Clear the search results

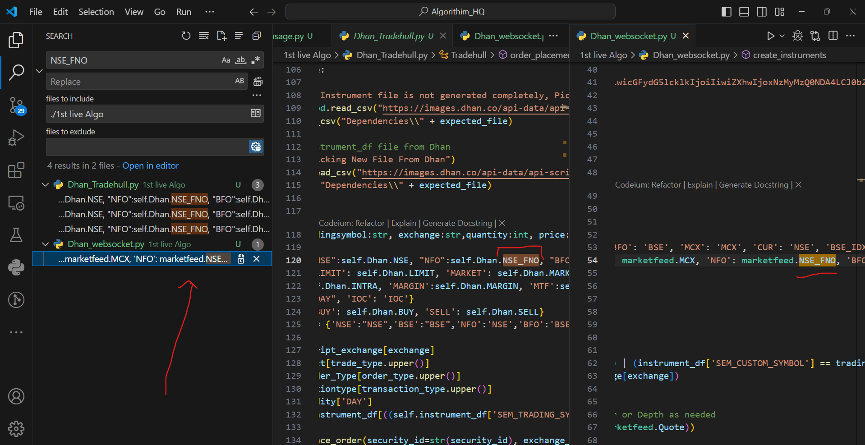204,36
